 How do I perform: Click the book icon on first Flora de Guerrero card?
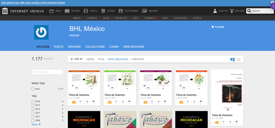[x=73, y=102]
